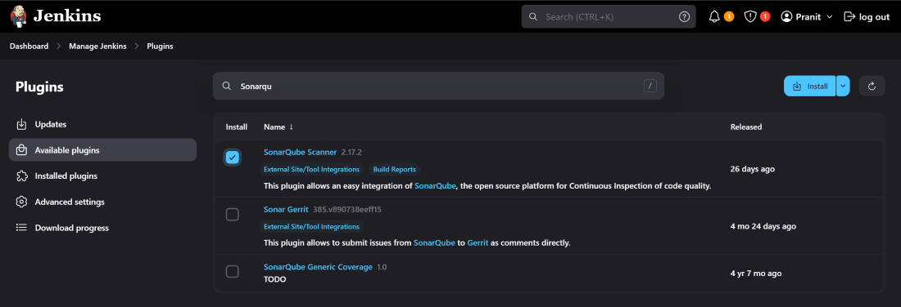Click the 26 days ago release date
The image size is (901, 307).
pos(752,169)
